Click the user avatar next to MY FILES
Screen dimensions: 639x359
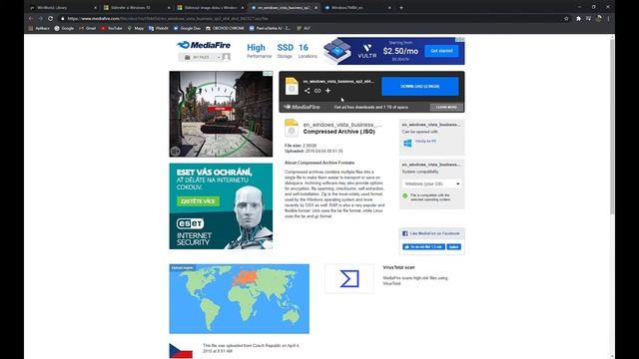[227, 57]
